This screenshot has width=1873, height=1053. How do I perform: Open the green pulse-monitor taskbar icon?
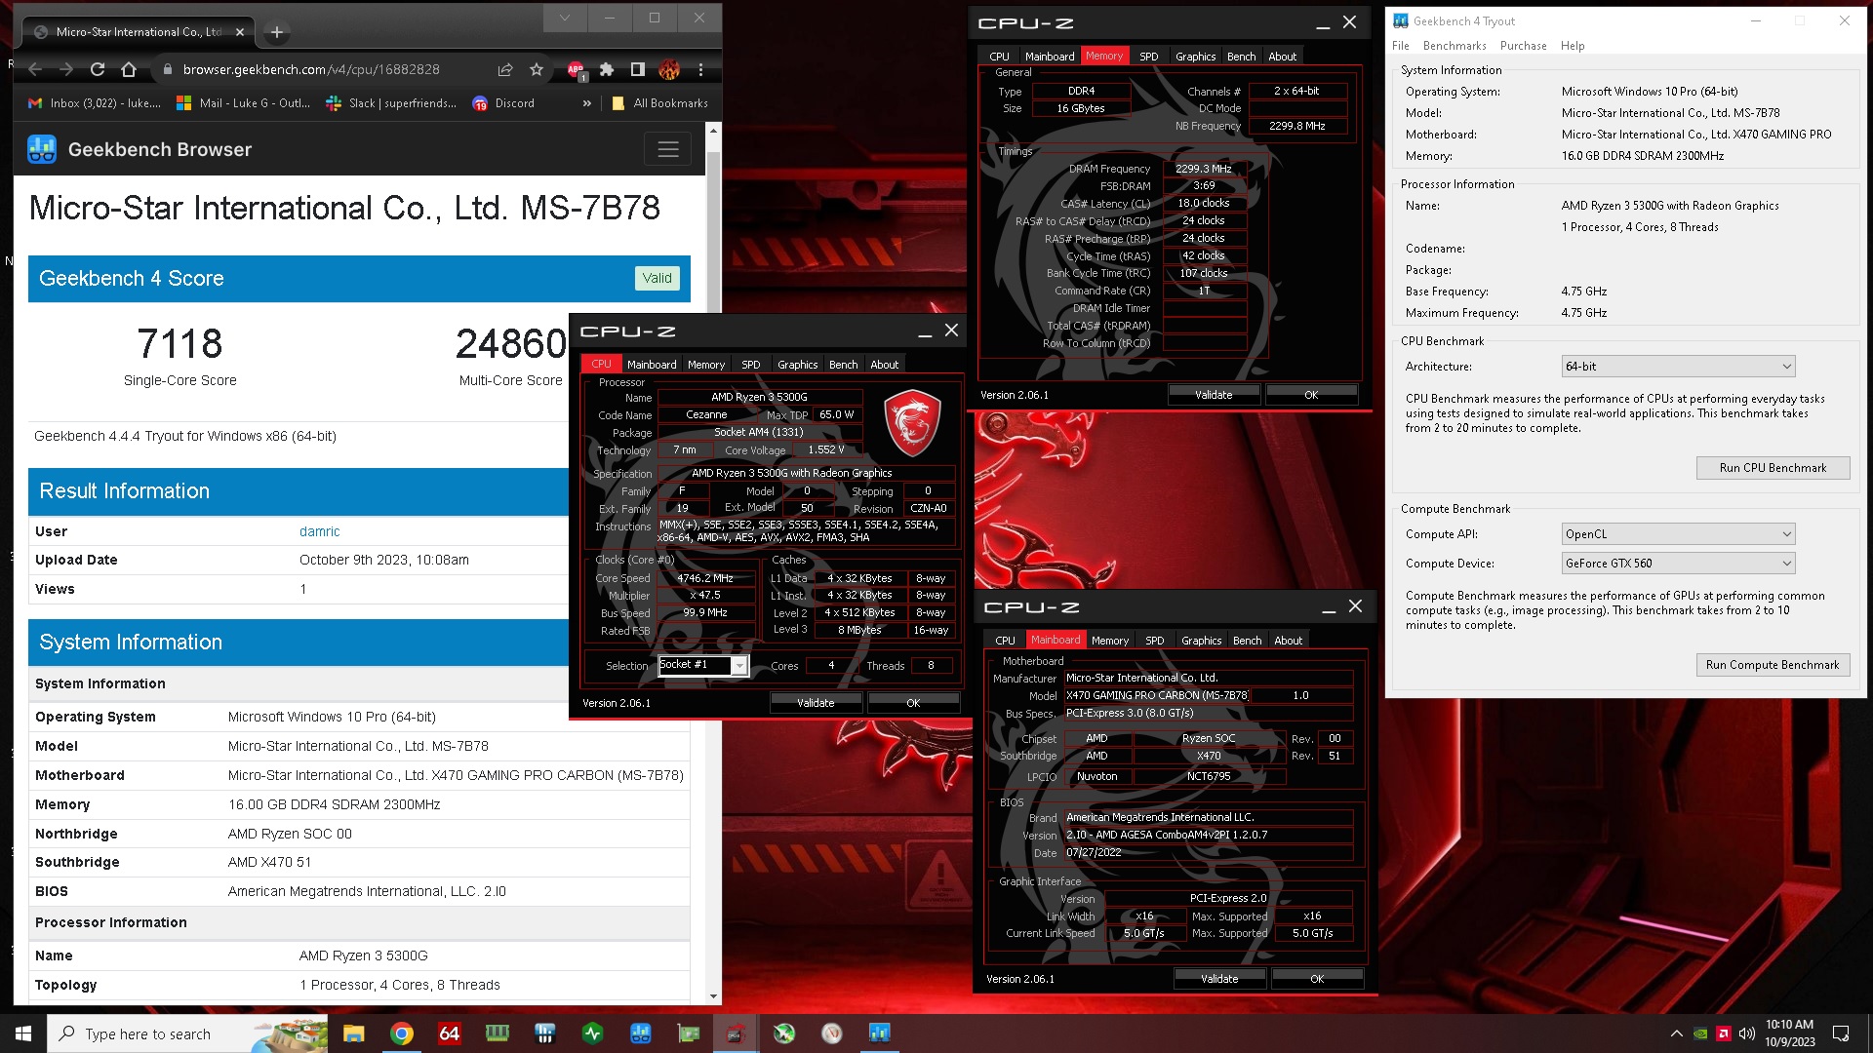pos(592,1033)
